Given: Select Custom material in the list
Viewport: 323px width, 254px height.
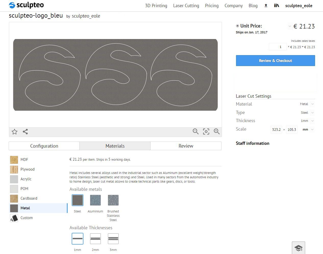Looking at the screenshot, I should (x=38, y=218).
